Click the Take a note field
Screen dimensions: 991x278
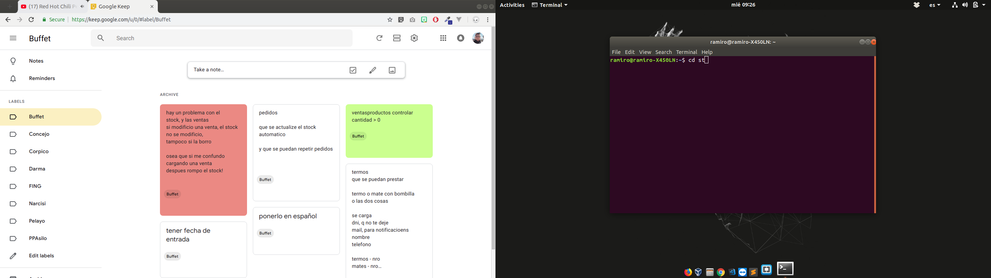point(266,70)
